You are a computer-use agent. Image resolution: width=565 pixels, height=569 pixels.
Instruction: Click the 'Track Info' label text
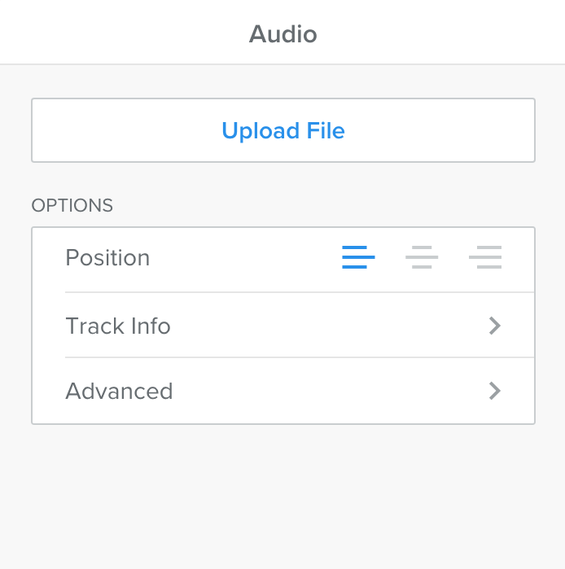point(118,326)
